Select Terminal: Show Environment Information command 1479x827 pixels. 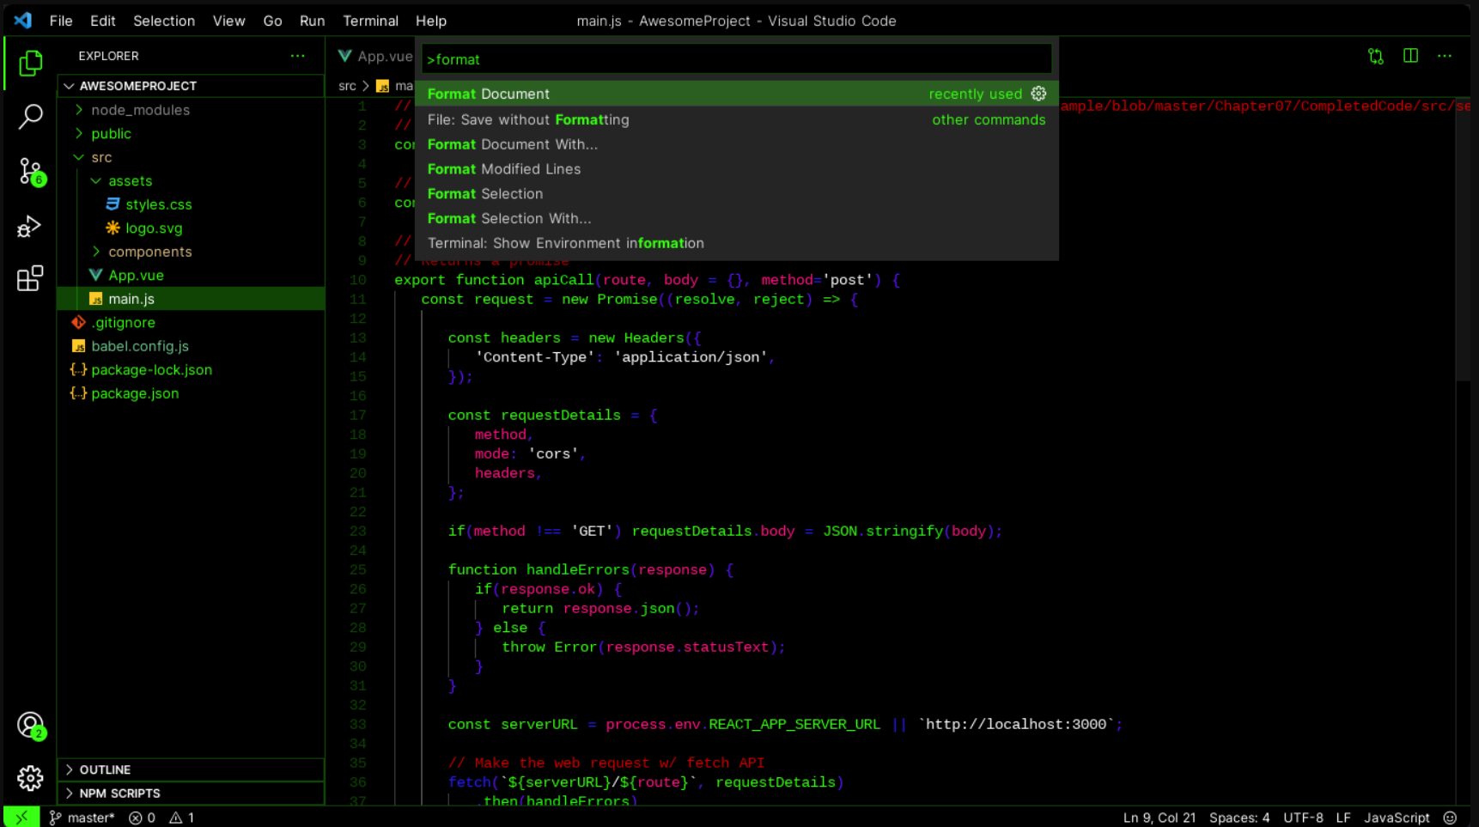click(x=736, y=243)
